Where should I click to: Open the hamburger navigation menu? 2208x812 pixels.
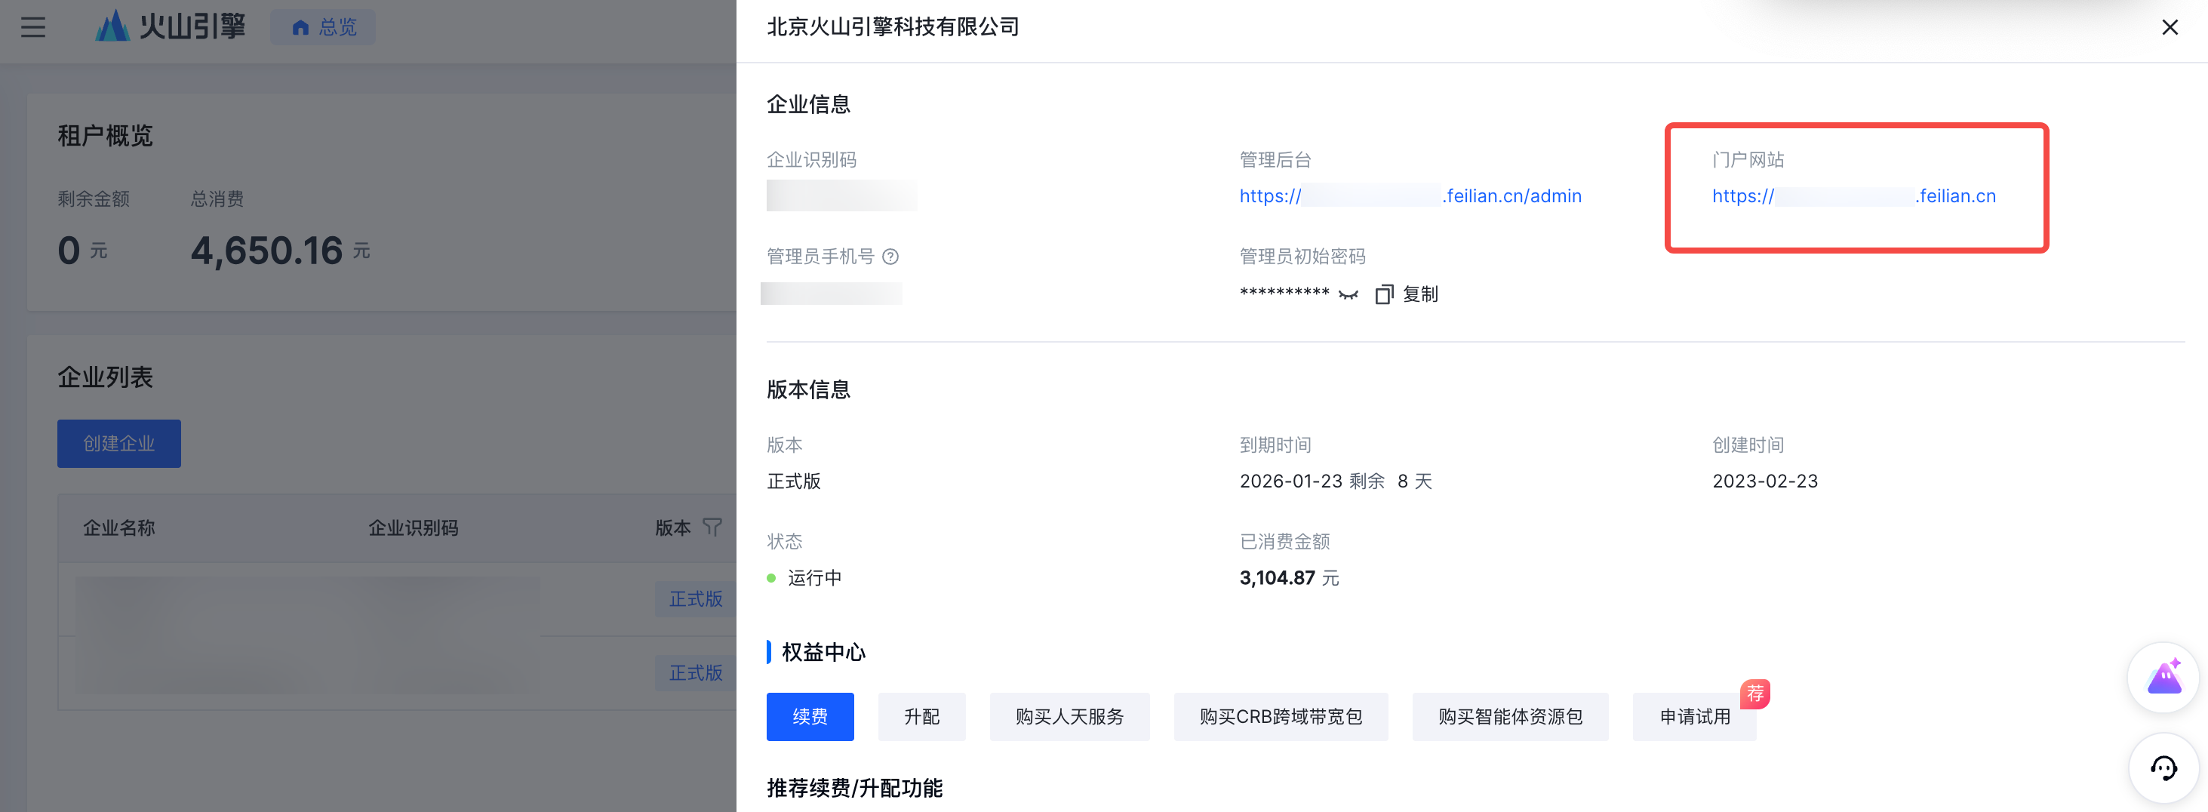(33, 27)
